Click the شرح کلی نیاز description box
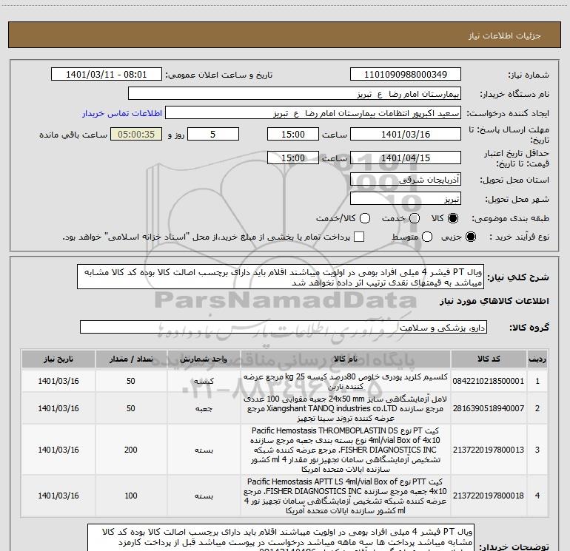Viewport: 570px width, 551px height. [x=281, y=277]
